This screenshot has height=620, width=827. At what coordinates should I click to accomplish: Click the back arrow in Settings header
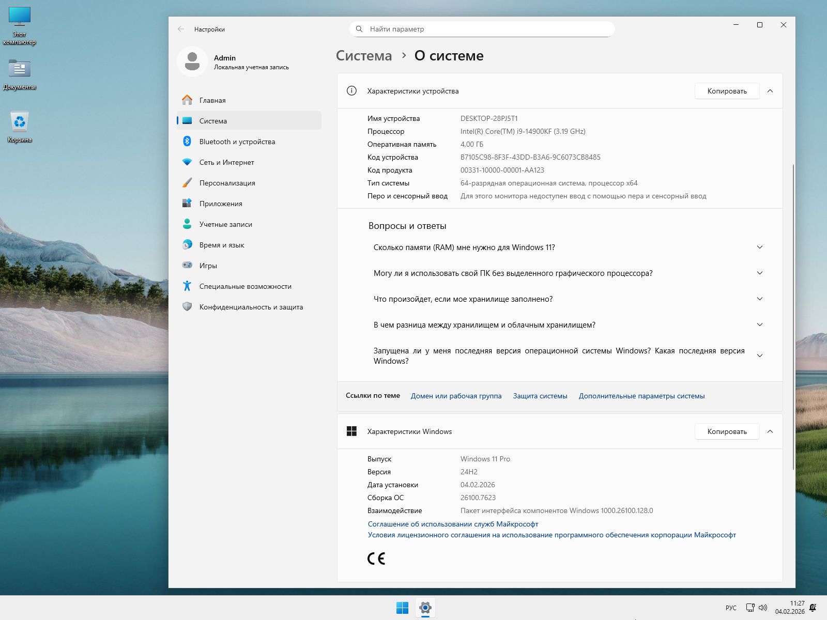181,29
